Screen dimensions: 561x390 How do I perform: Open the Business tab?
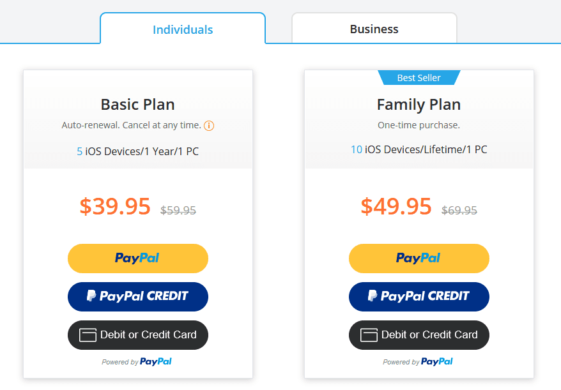(x=374, y=29)
